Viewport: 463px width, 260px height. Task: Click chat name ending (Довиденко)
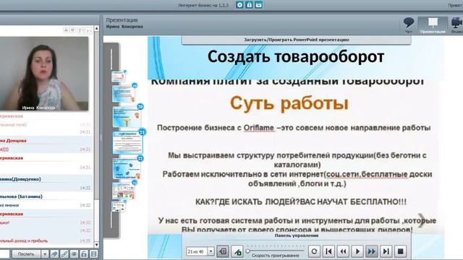(x=21, y=179)
